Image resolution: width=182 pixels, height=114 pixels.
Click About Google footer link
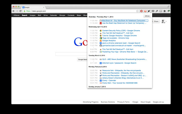(145, 102)
